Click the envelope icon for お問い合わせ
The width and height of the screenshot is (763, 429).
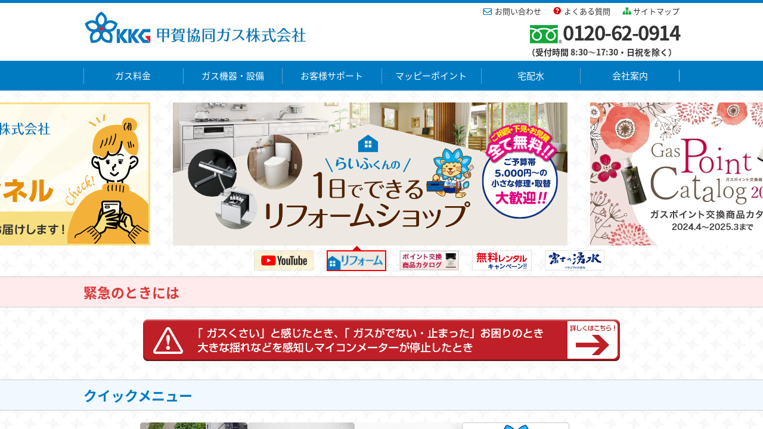(x=488, y=11)
